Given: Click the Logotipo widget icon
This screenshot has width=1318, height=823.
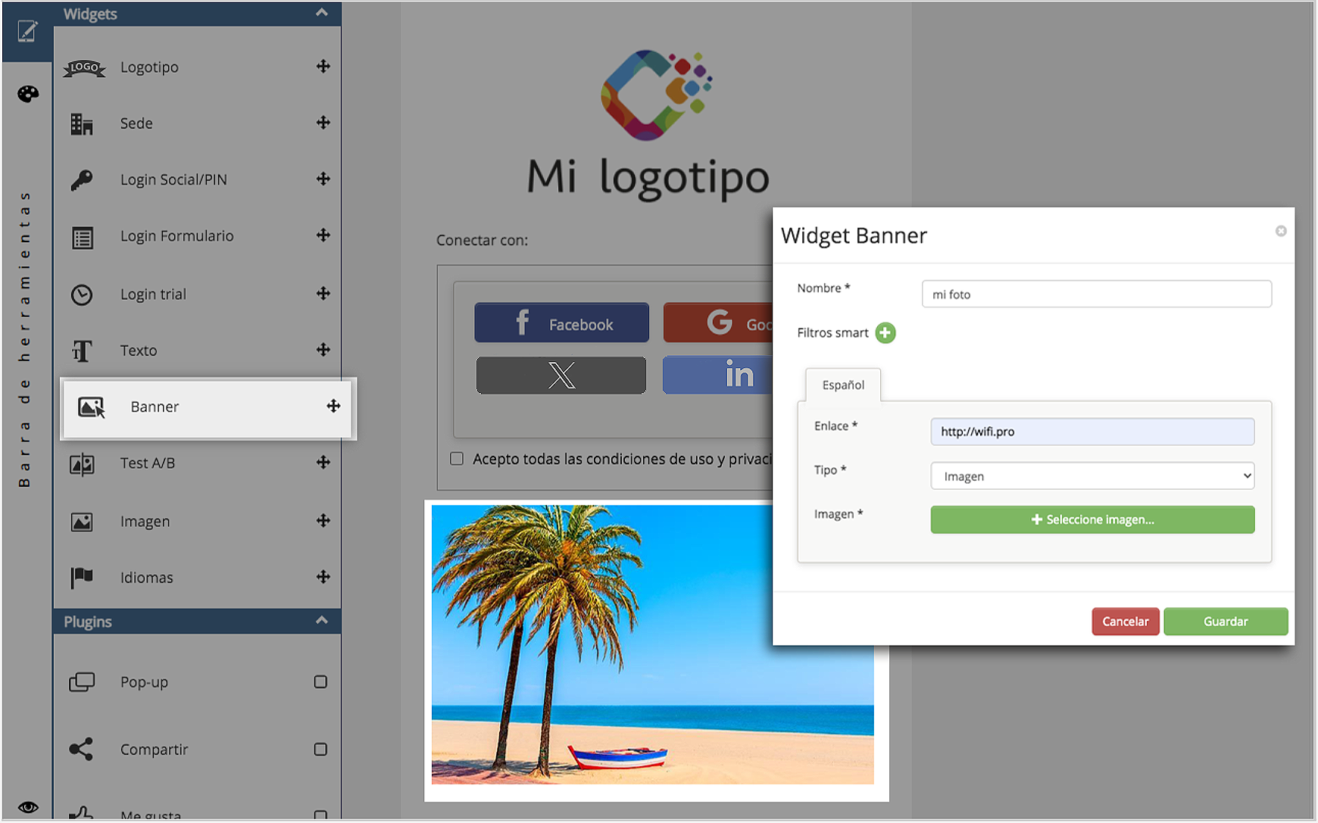Looking at the screenshot, I should [84, 67].
